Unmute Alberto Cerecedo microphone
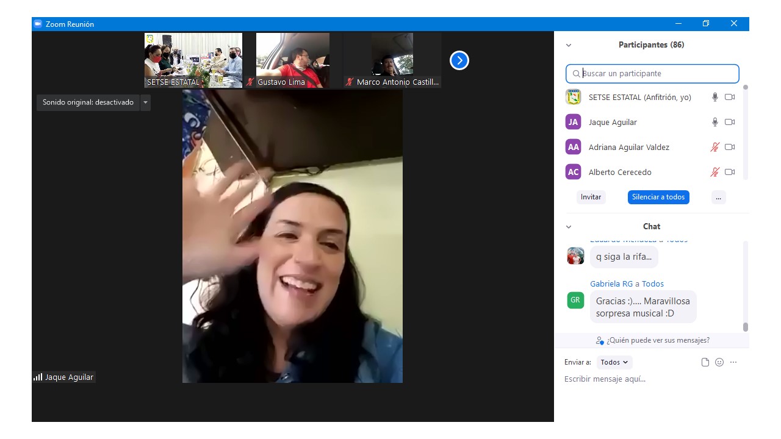The height and width of the screenshot is (439, 781). 715,172
